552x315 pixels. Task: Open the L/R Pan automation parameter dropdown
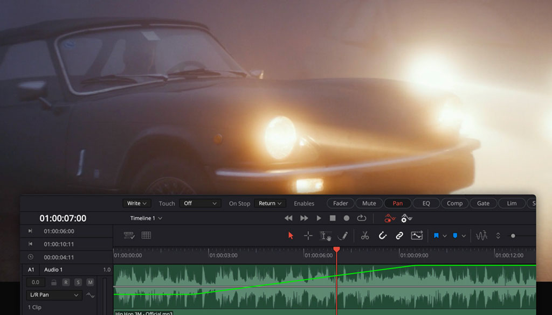click(x=54, y=295)
